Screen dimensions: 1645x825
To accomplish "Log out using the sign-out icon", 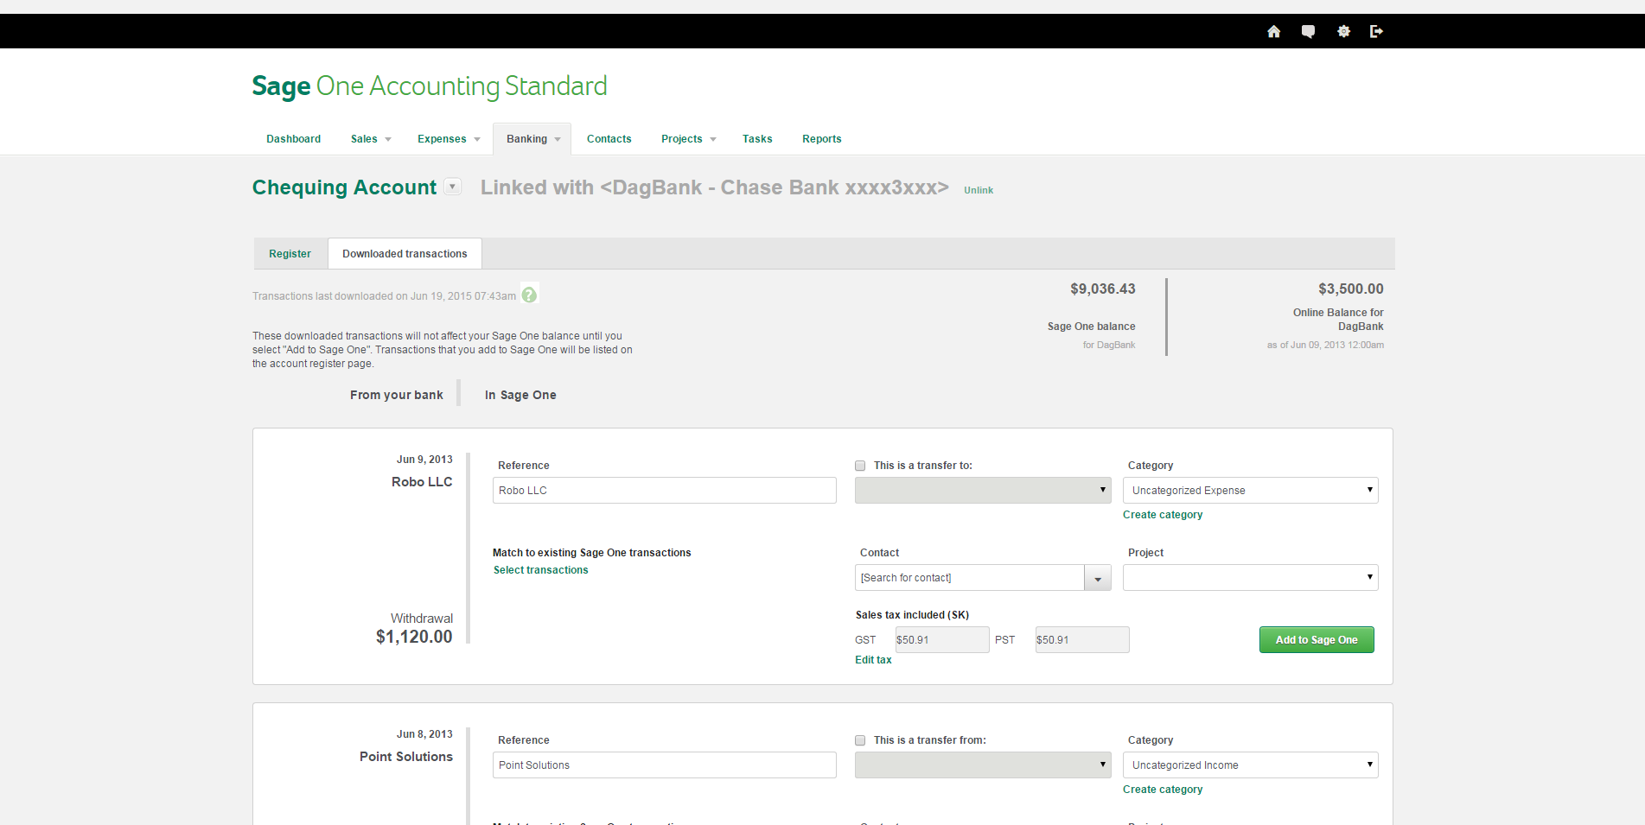I will tap(1377, 31).
